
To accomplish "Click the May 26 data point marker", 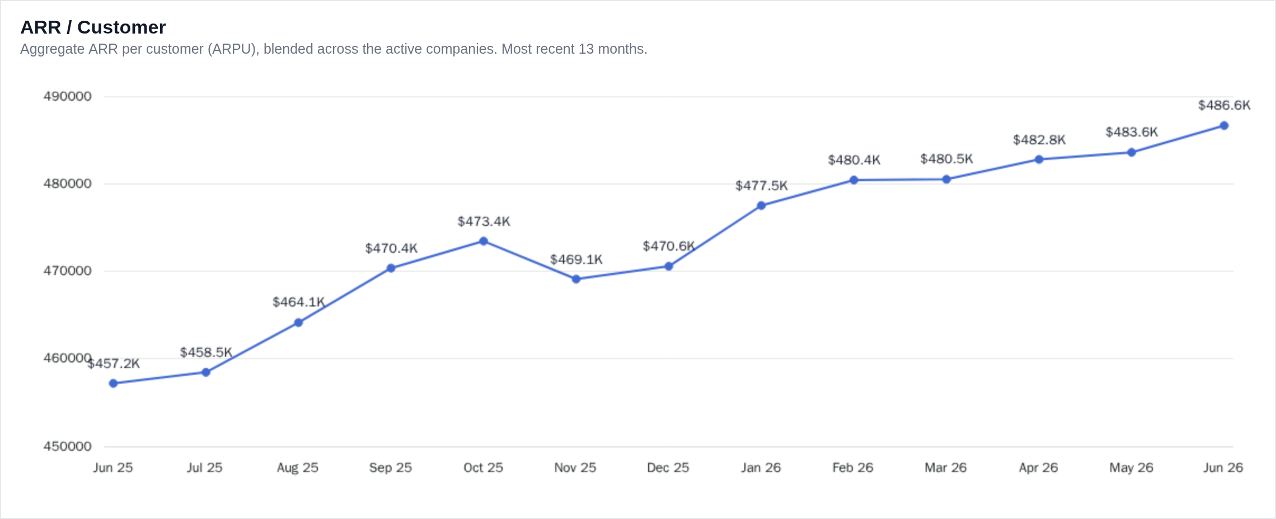I will (x=1132, y=152).
